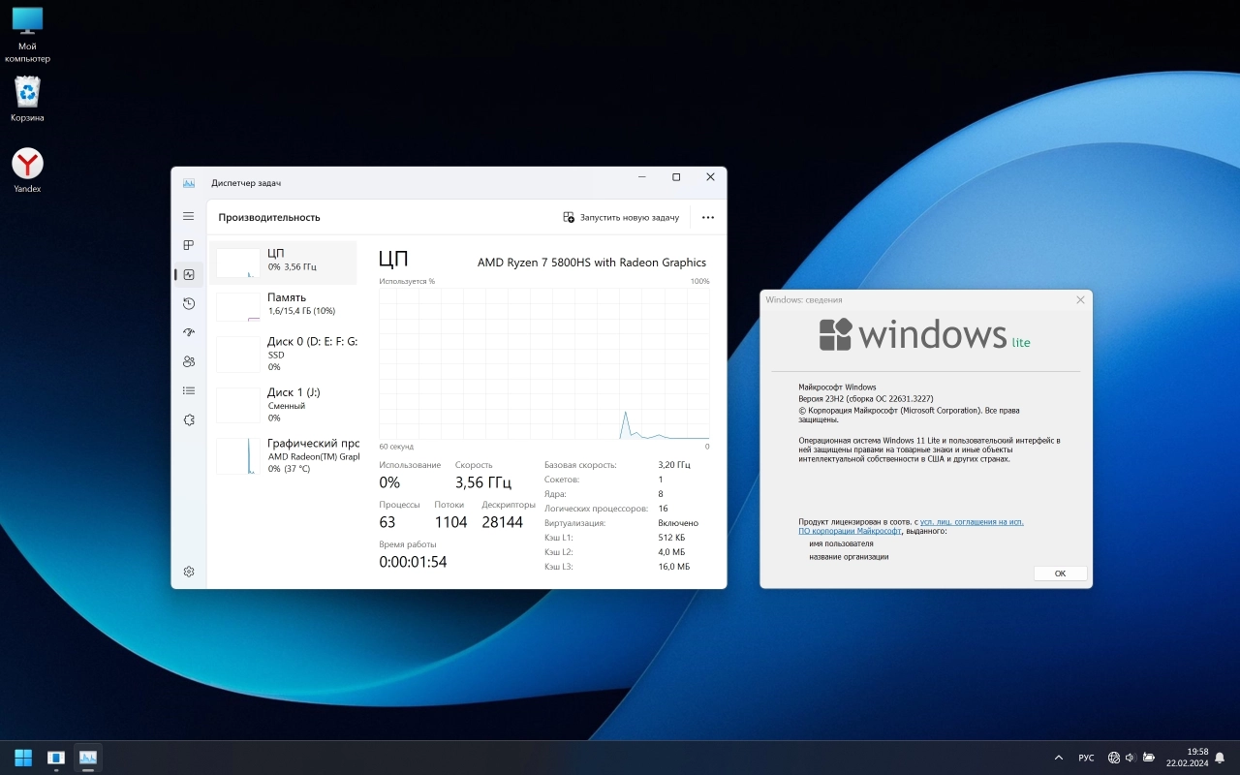Click Запустить новую задачу button
The image size is (1240, 775).
[x=621, y=217]
